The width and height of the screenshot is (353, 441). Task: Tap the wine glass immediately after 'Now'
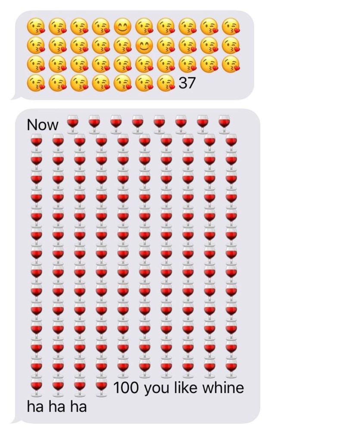(x=72, y=124)
